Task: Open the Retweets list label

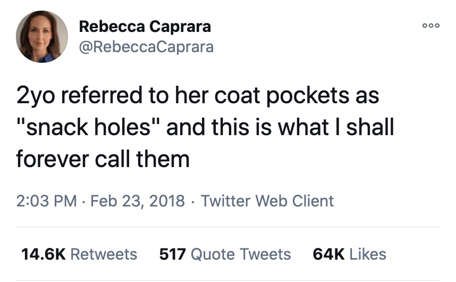Action: (x=104, y=254)
